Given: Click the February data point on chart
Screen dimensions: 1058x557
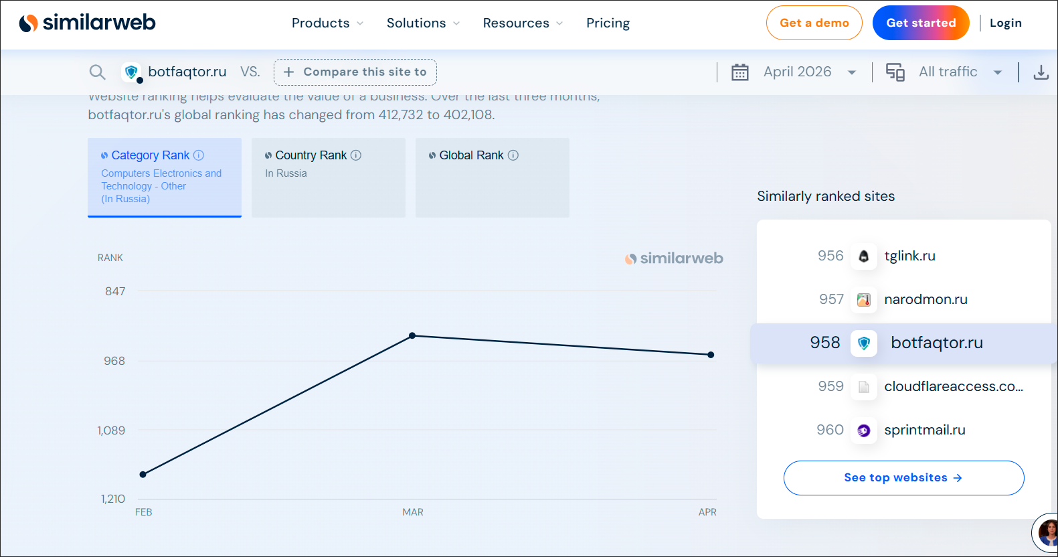Looking at the screenshot, I should pyautogui.click(x=143, y=475).
